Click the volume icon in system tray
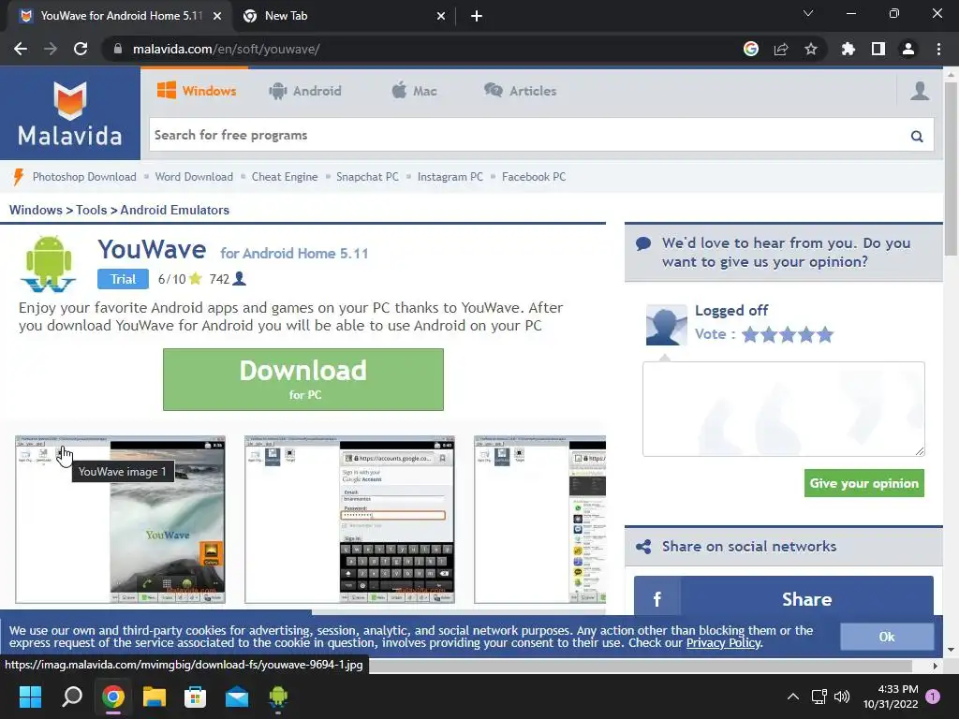This screenshot has width=959, height=719. point(842,697)
